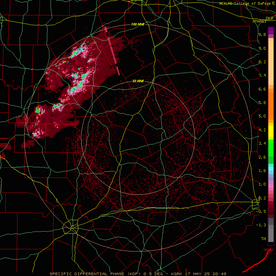Click the 1.0 scale label
Screen dimensions: 276x276
[x=262, y=185]
